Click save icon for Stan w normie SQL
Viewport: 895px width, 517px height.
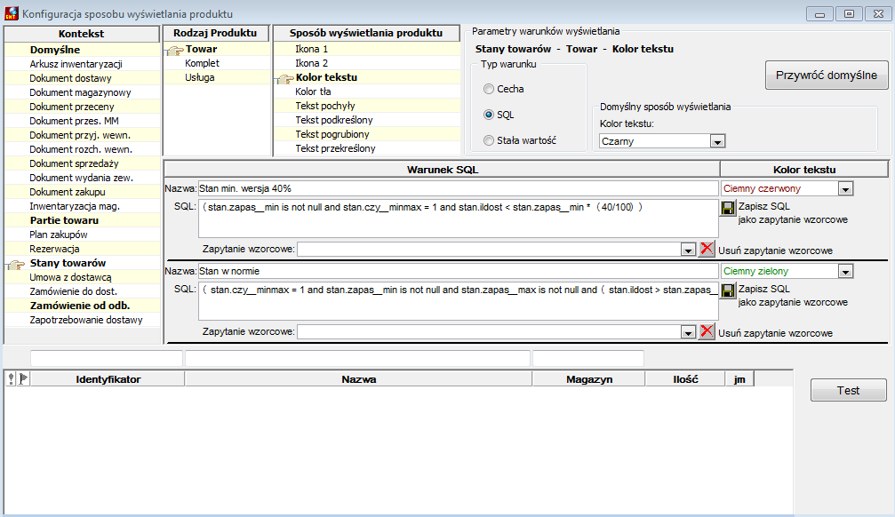[x=728, y=291]
